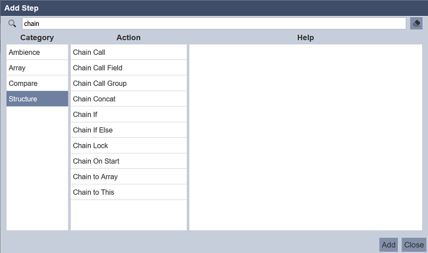Viewport: 428px width, 253px height.
Task: Click the eraser icon to clear search
Action: (416, 24)
